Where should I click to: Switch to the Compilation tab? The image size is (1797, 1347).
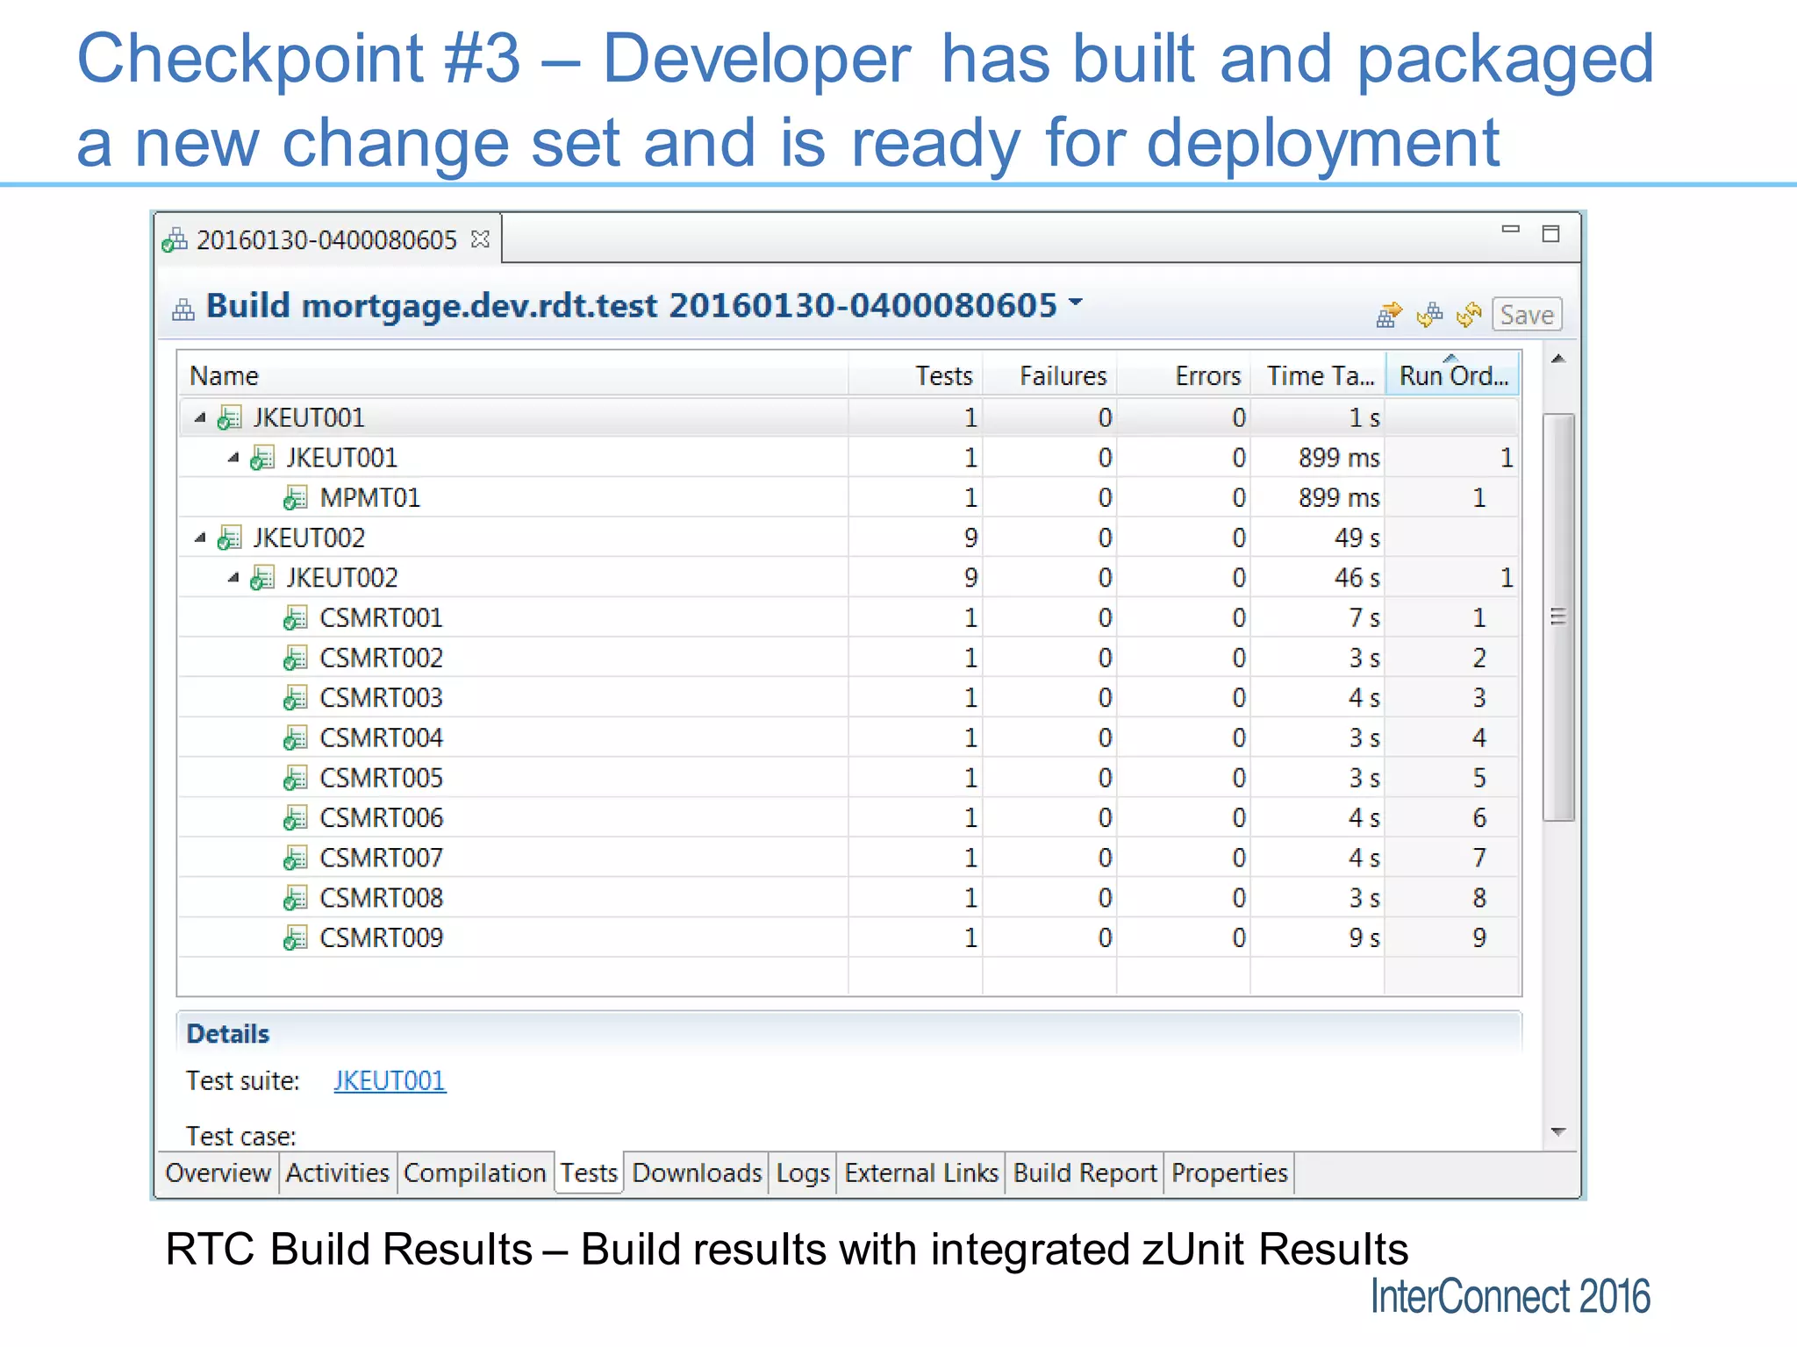coord(475,1173)
